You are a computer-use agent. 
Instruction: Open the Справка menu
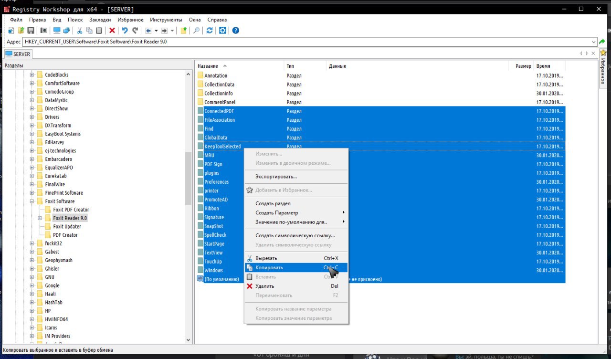tap(217, 20)
